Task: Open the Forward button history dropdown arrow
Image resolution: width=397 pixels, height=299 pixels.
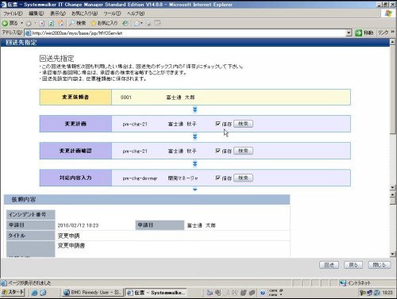Action: [35, 23]
